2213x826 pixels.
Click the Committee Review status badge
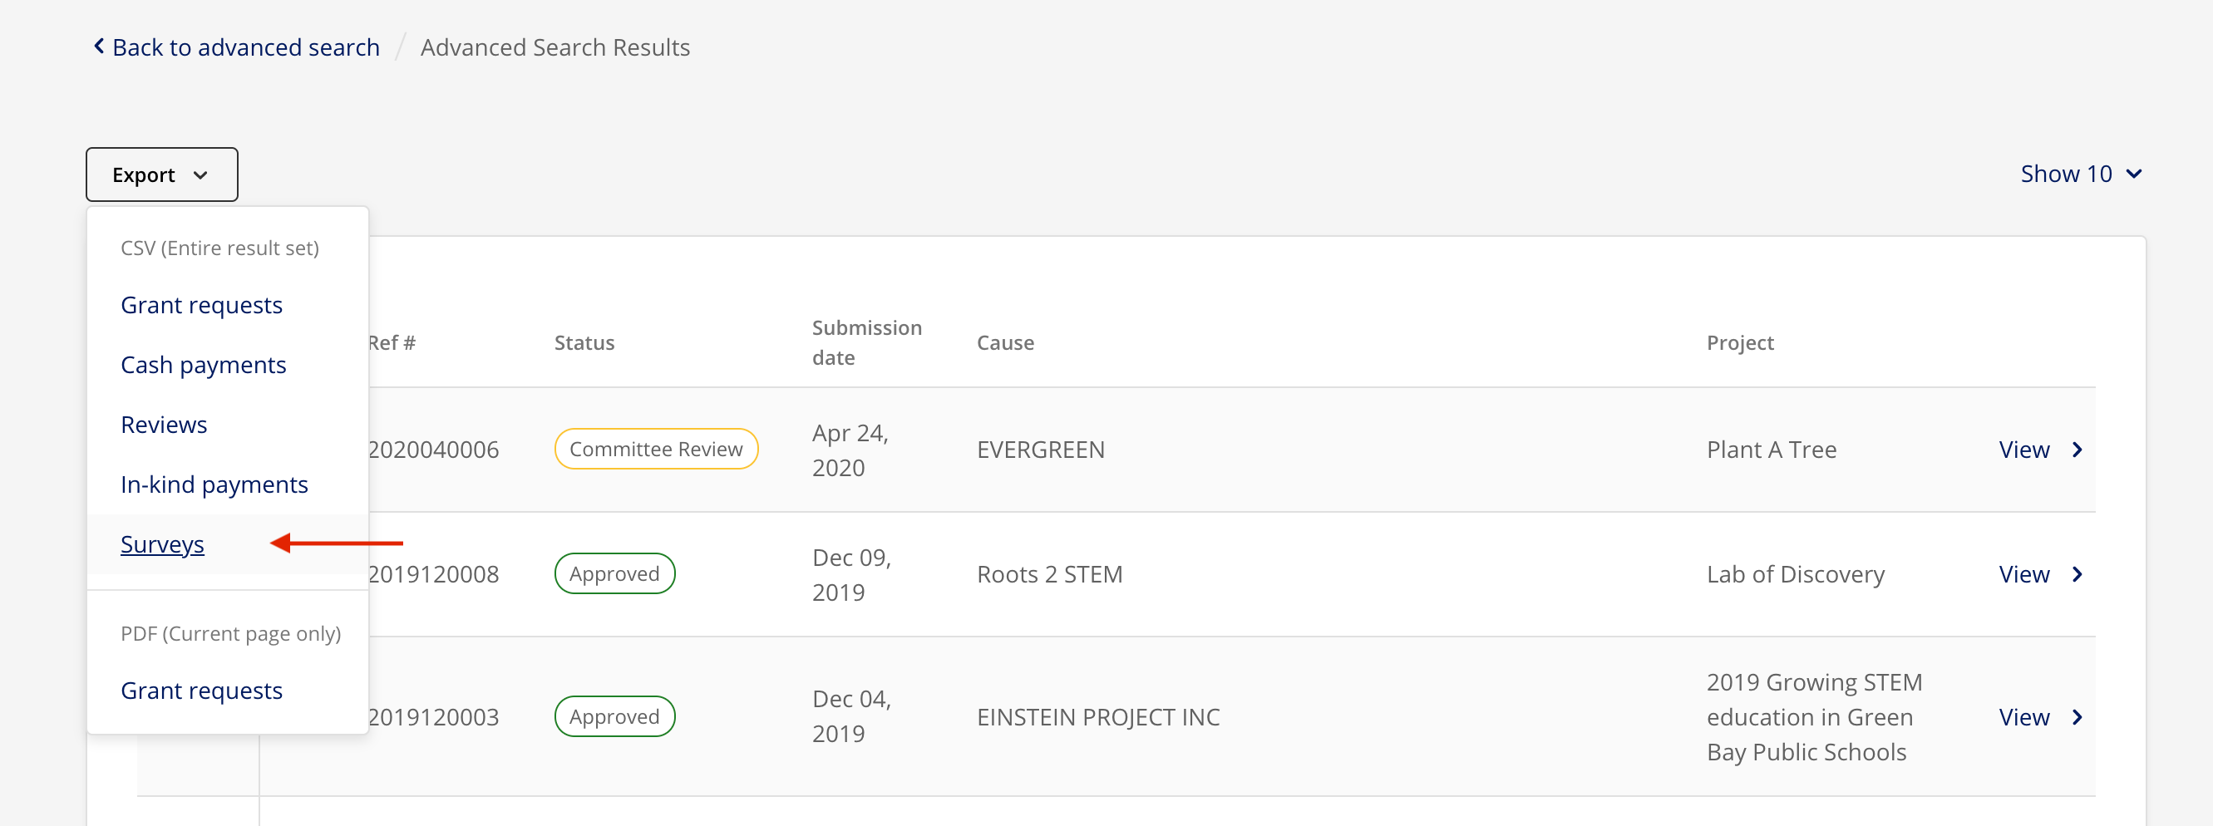(655, 449)
